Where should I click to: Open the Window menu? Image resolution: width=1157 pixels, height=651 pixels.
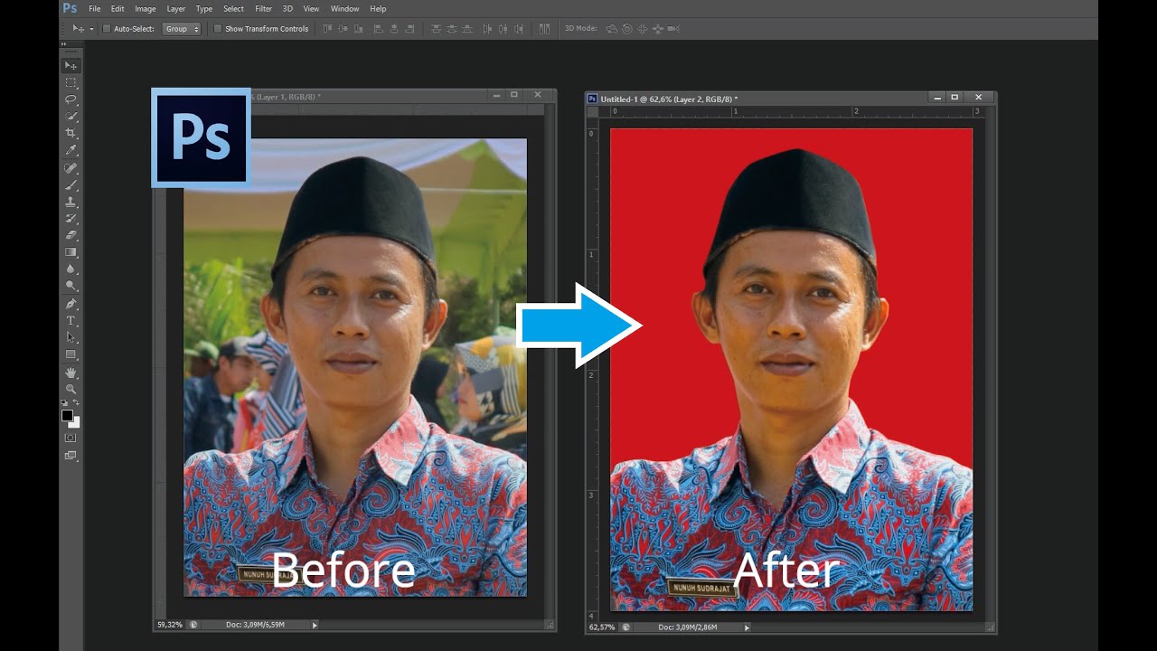click(345, 9)
